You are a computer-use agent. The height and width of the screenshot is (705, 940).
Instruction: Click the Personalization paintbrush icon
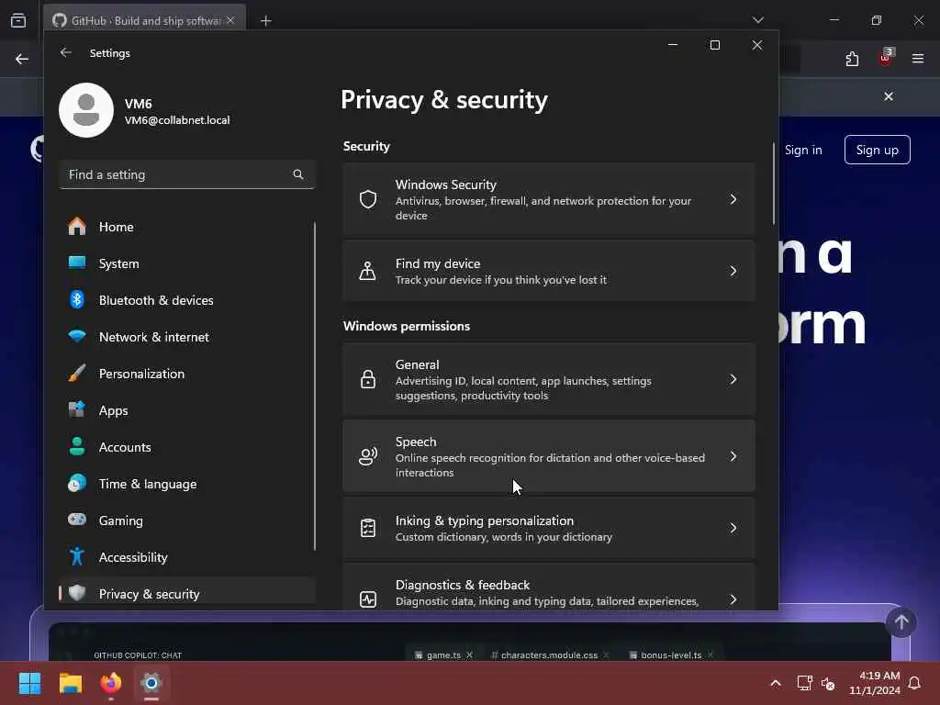click(x=77, y=373)
